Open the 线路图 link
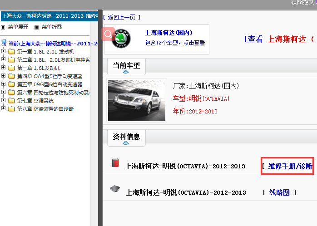The width and height of the screenshot is (317, 226). (x=279, y=192)
